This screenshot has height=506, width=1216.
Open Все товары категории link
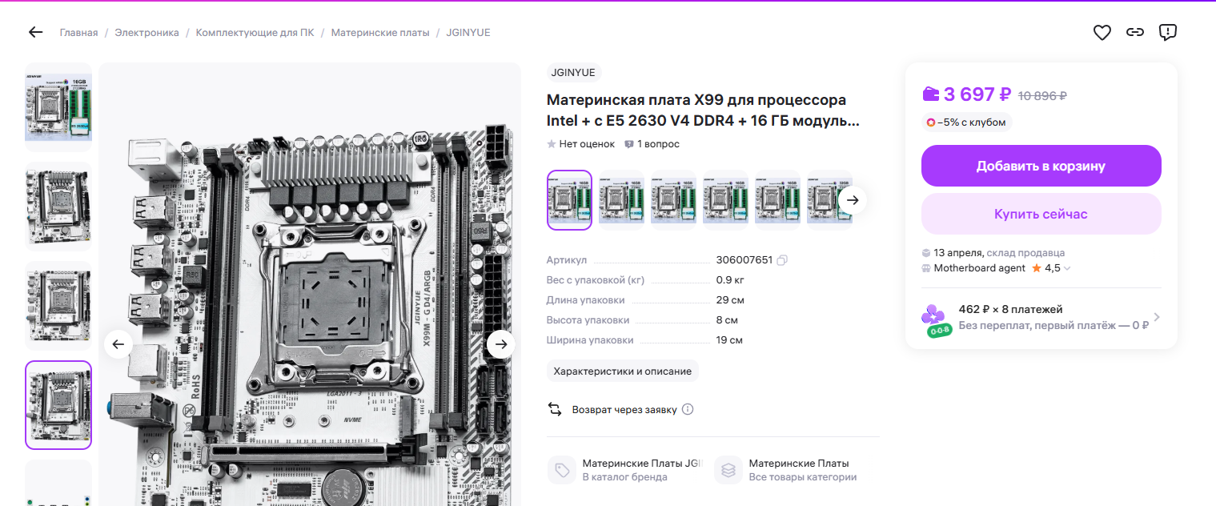click(802, 476)
